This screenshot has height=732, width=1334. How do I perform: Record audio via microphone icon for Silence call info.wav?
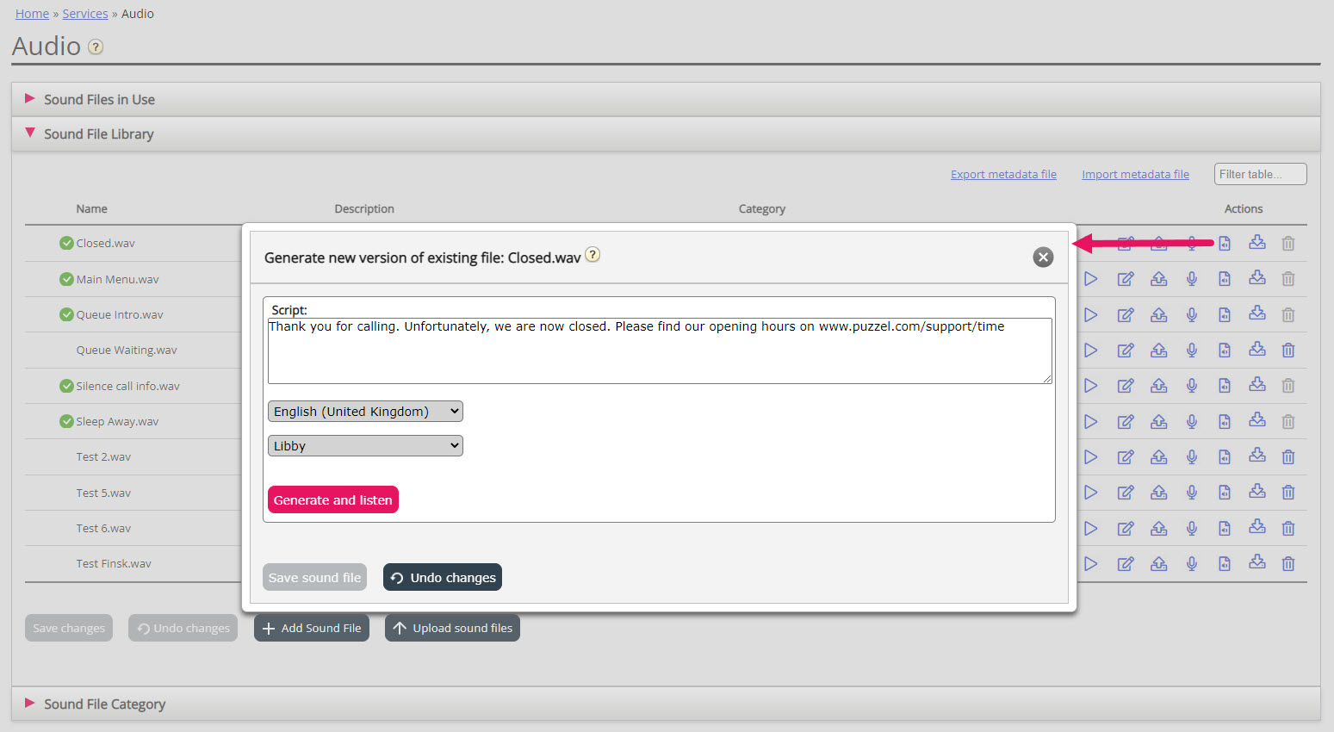pos(1192,386)
